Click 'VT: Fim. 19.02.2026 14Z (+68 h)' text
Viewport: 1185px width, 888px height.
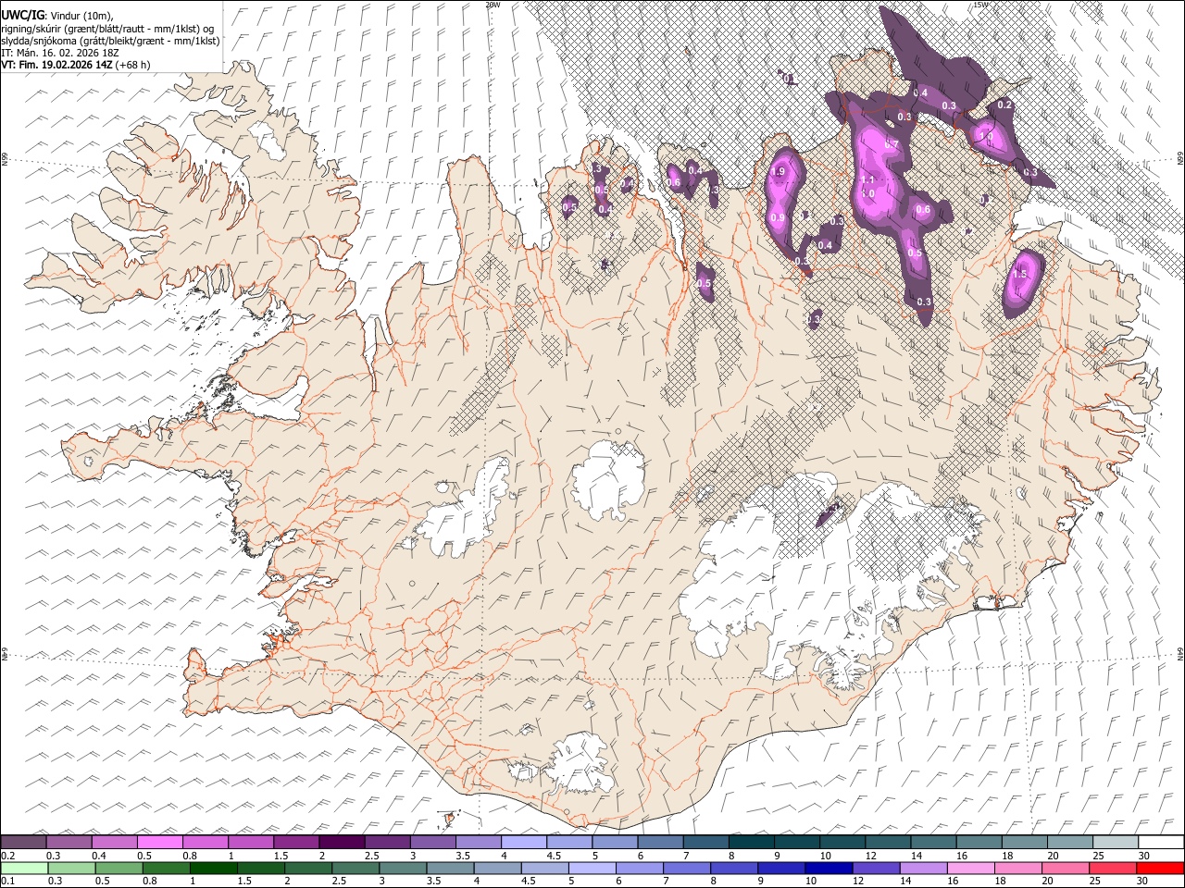pos(76,65)
